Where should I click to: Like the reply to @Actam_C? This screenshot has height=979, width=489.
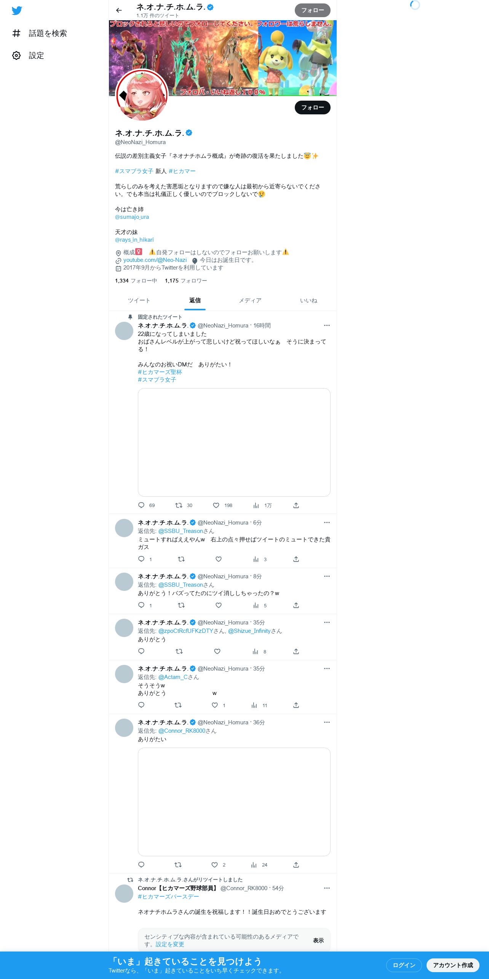coord(215,705)
